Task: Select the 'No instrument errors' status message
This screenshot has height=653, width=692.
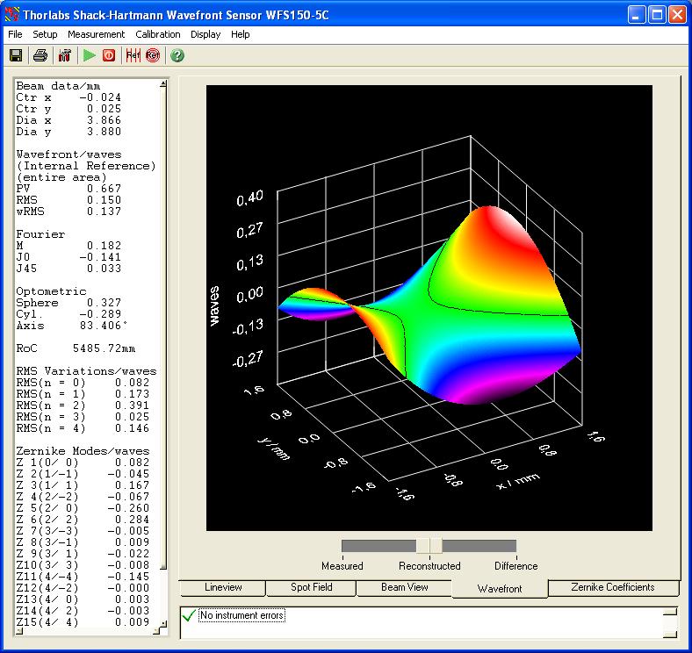Action: click(241, 615)
